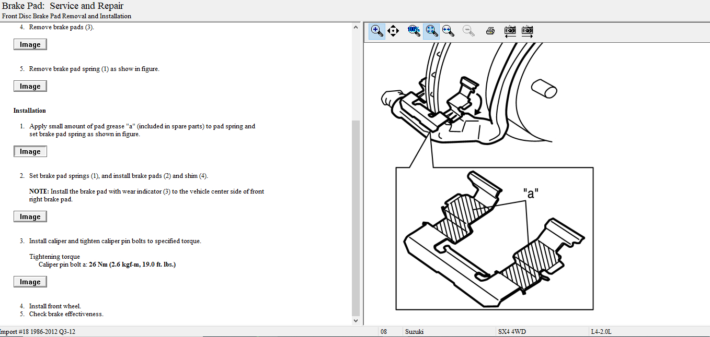Open Image for caliper pin bolts step
Viewport: 710px width, 337px height.
pos(30,282)
